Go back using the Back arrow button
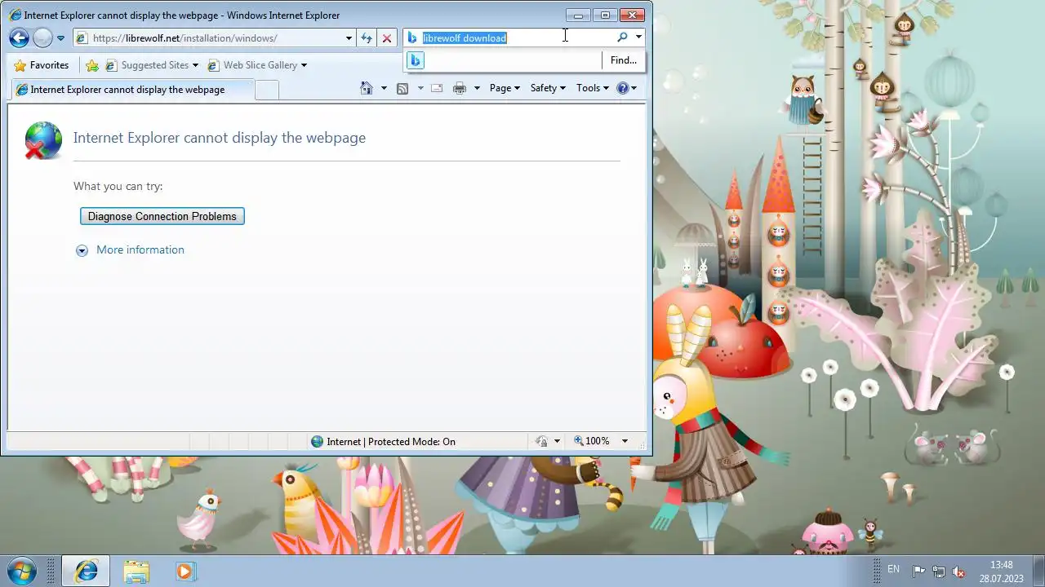 (x=20, y=38)
